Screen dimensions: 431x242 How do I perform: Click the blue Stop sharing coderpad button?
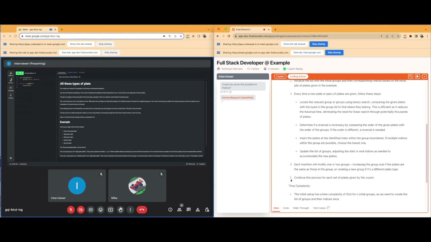pyautogui.click(x=319, y=44)
